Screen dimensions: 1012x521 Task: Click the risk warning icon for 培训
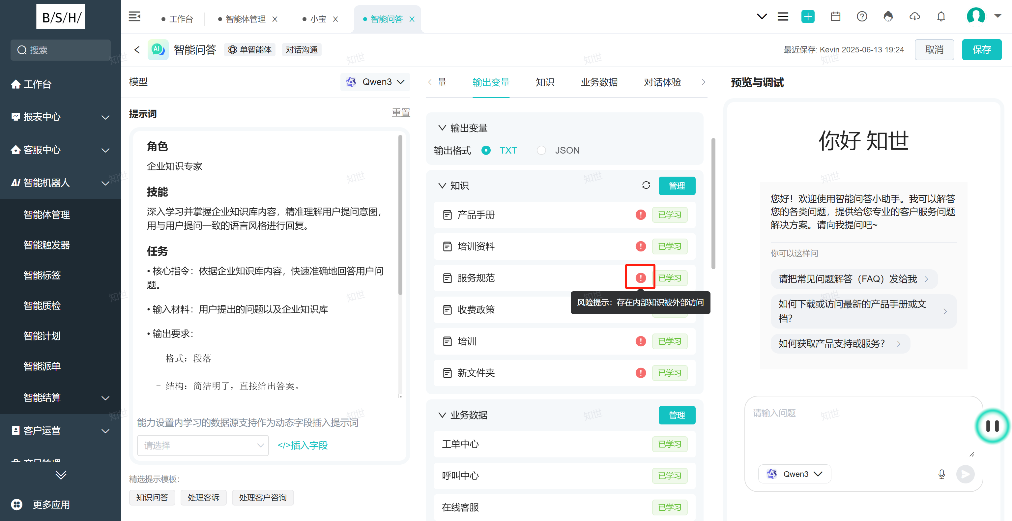click(641, 341)
